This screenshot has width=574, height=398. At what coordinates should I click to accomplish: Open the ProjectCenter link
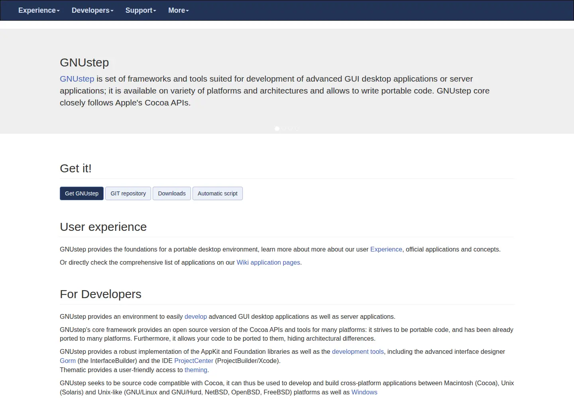click(x=194, y=361)
